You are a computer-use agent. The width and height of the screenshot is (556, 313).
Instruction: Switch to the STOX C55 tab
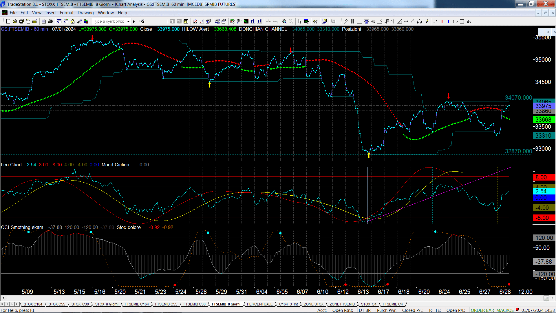[x=57, y=304]
